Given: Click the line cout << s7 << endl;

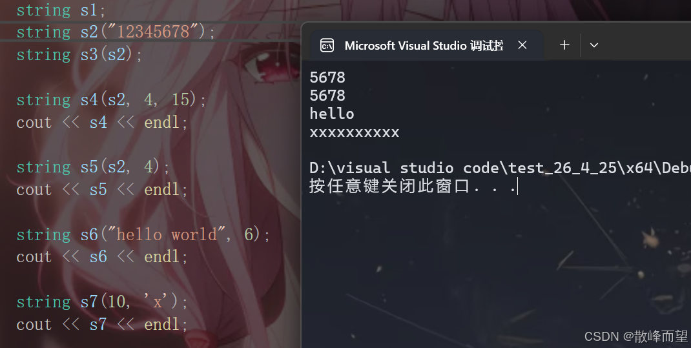Looking at the screenshot, I should coord(102,325).
